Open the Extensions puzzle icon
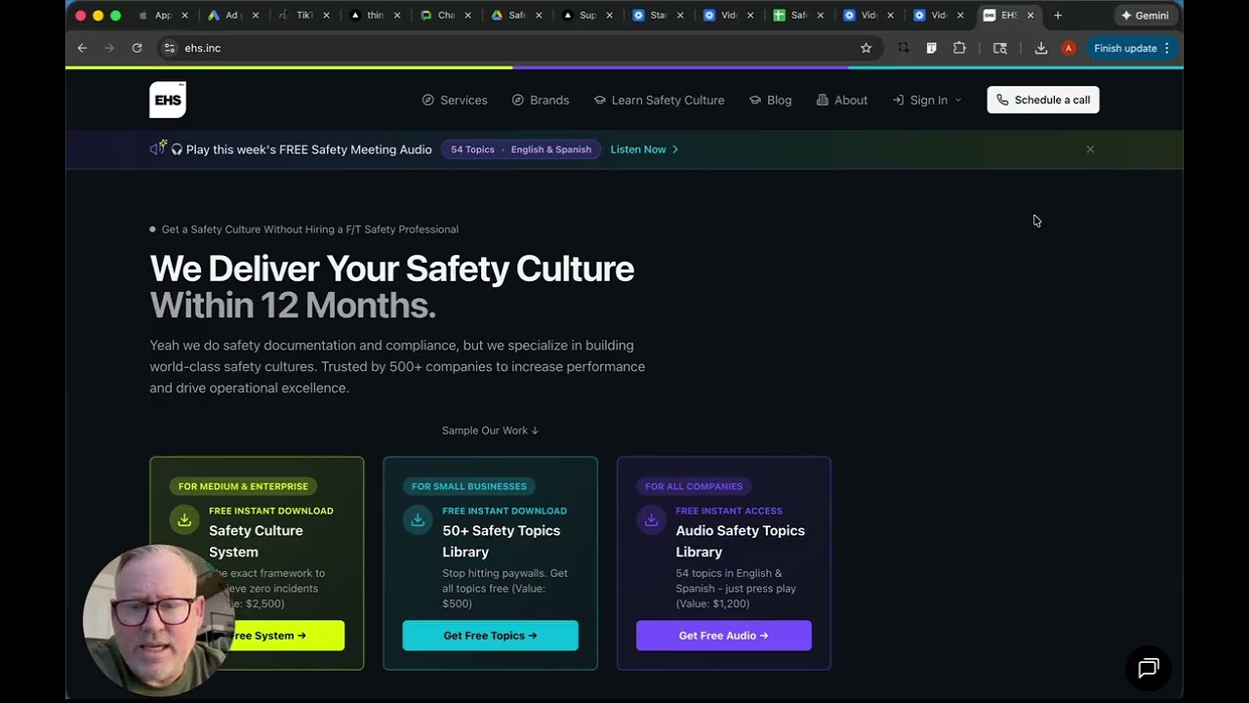 pos(959,48)
